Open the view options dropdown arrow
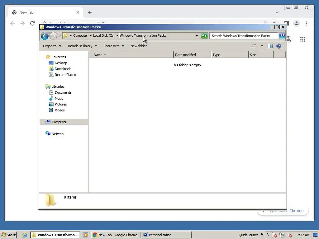This screenshot has height=239, width=319. [x=262, y=46]
